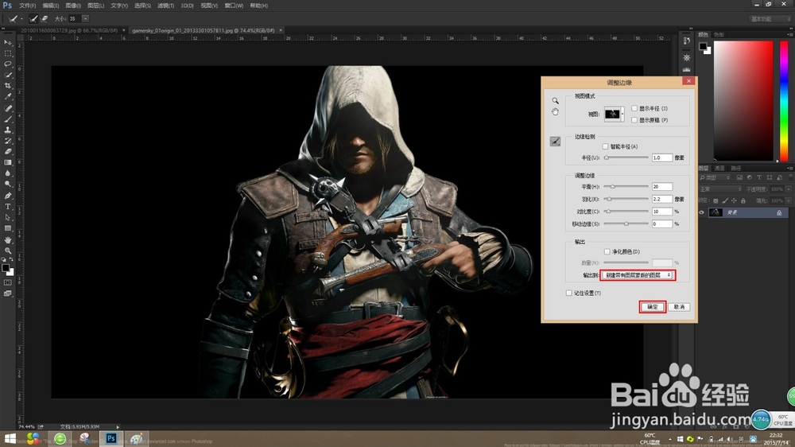
Task: Open the layer fill 填充 dropdown
Action: (x=788, y=201)
